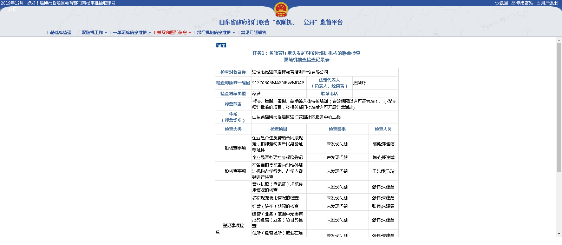Image resolution: width=562 pixels, height=245 pixels.
Task: Expand the 一单两库信息维护 dropdown arrow
Action: point(150,33)
